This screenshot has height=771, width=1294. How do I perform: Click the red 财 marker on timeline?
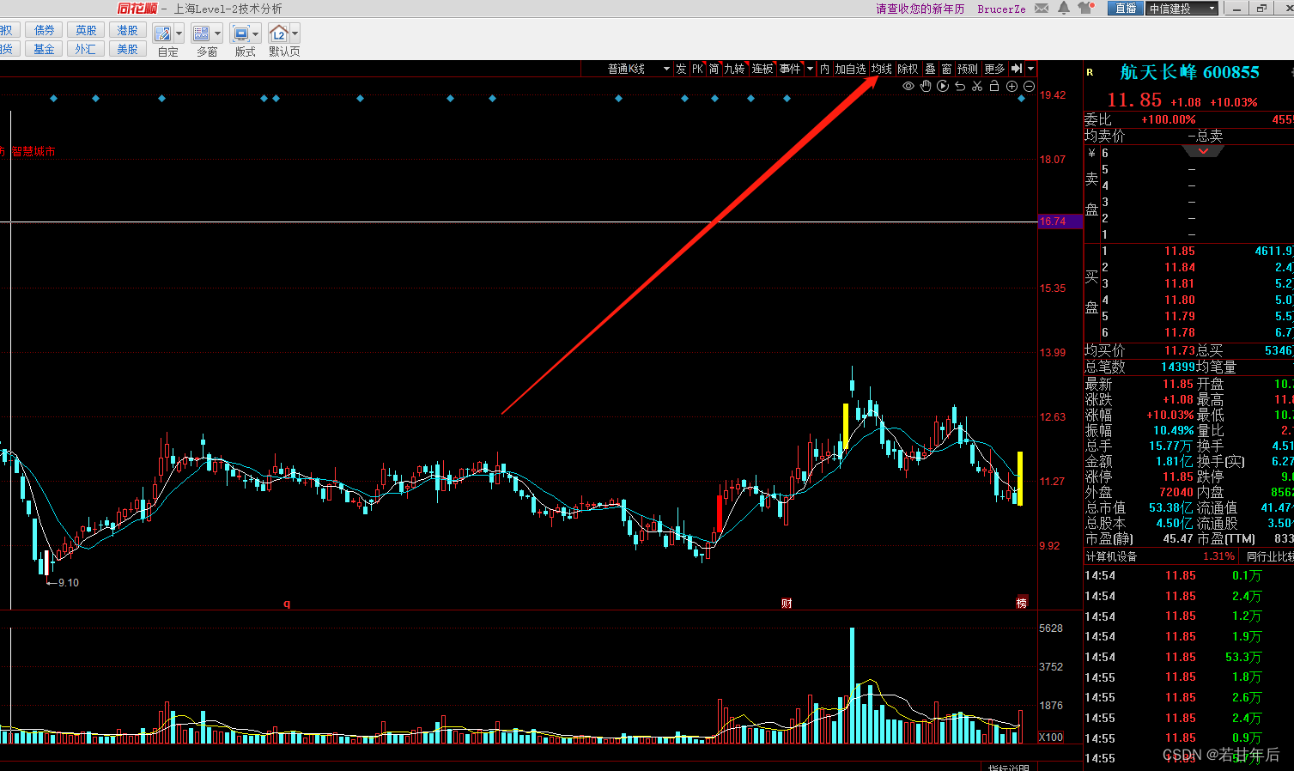tap(787, 604)
